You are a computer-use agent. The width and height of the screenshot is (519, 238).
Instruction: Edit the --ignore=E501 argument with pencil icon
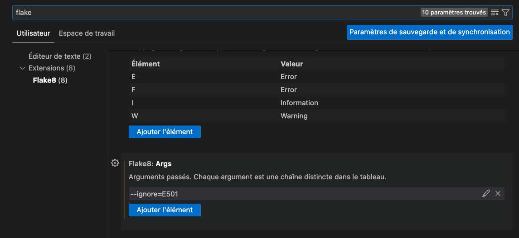pyautogui.click(x=486, y=194)
